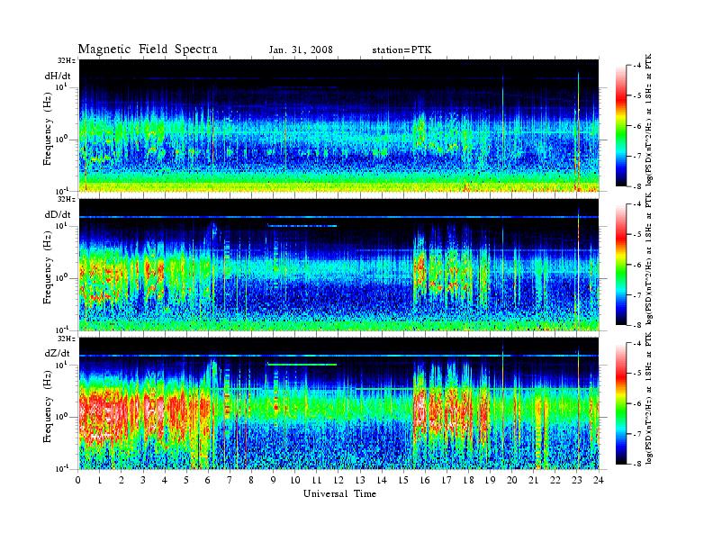Image resolution: width=713 pixels, height=551 pixels.
Task: Click the log(PSD) label next to the dD/dt color bar
Action: point(649,257)
